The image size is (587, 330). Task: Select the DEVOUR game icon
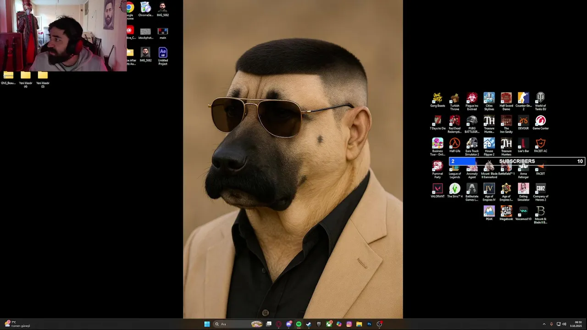coord(523,122)
